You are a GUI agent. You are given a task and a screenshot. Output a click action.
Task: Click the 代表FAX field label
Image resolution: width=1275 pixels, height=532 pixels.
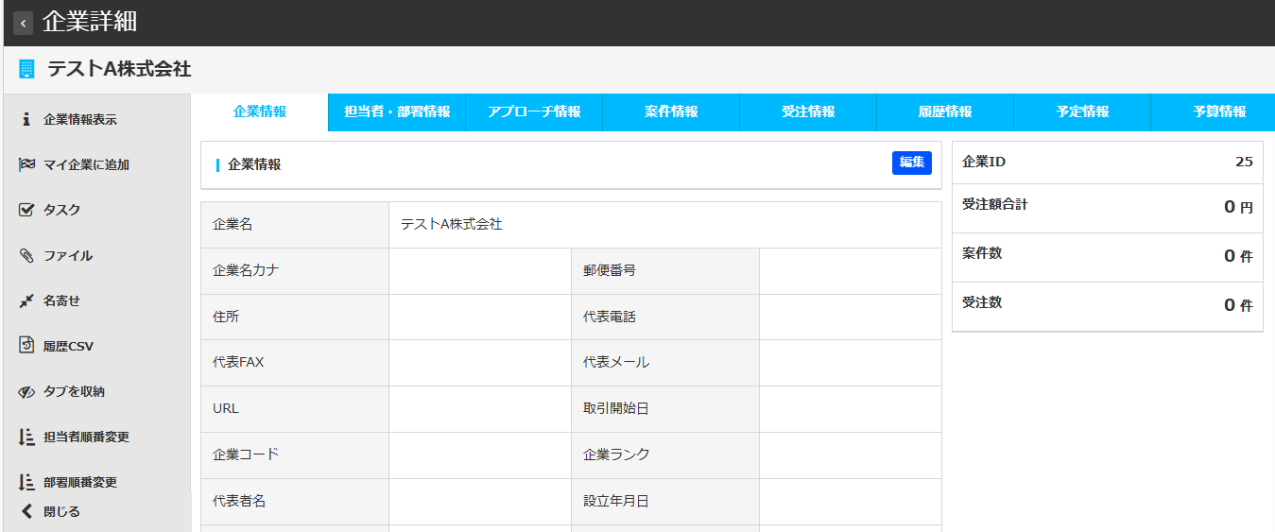[x=238, y=362]
